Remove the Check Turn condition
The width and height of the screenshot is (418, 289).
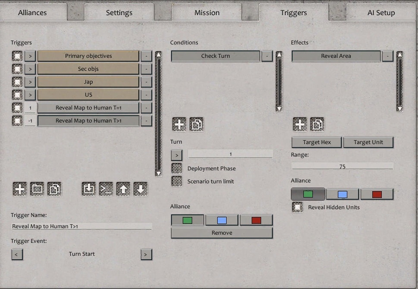click(267, 56)
